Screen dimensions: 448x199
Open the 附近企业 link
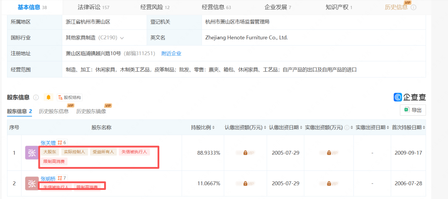pos(171,53)
